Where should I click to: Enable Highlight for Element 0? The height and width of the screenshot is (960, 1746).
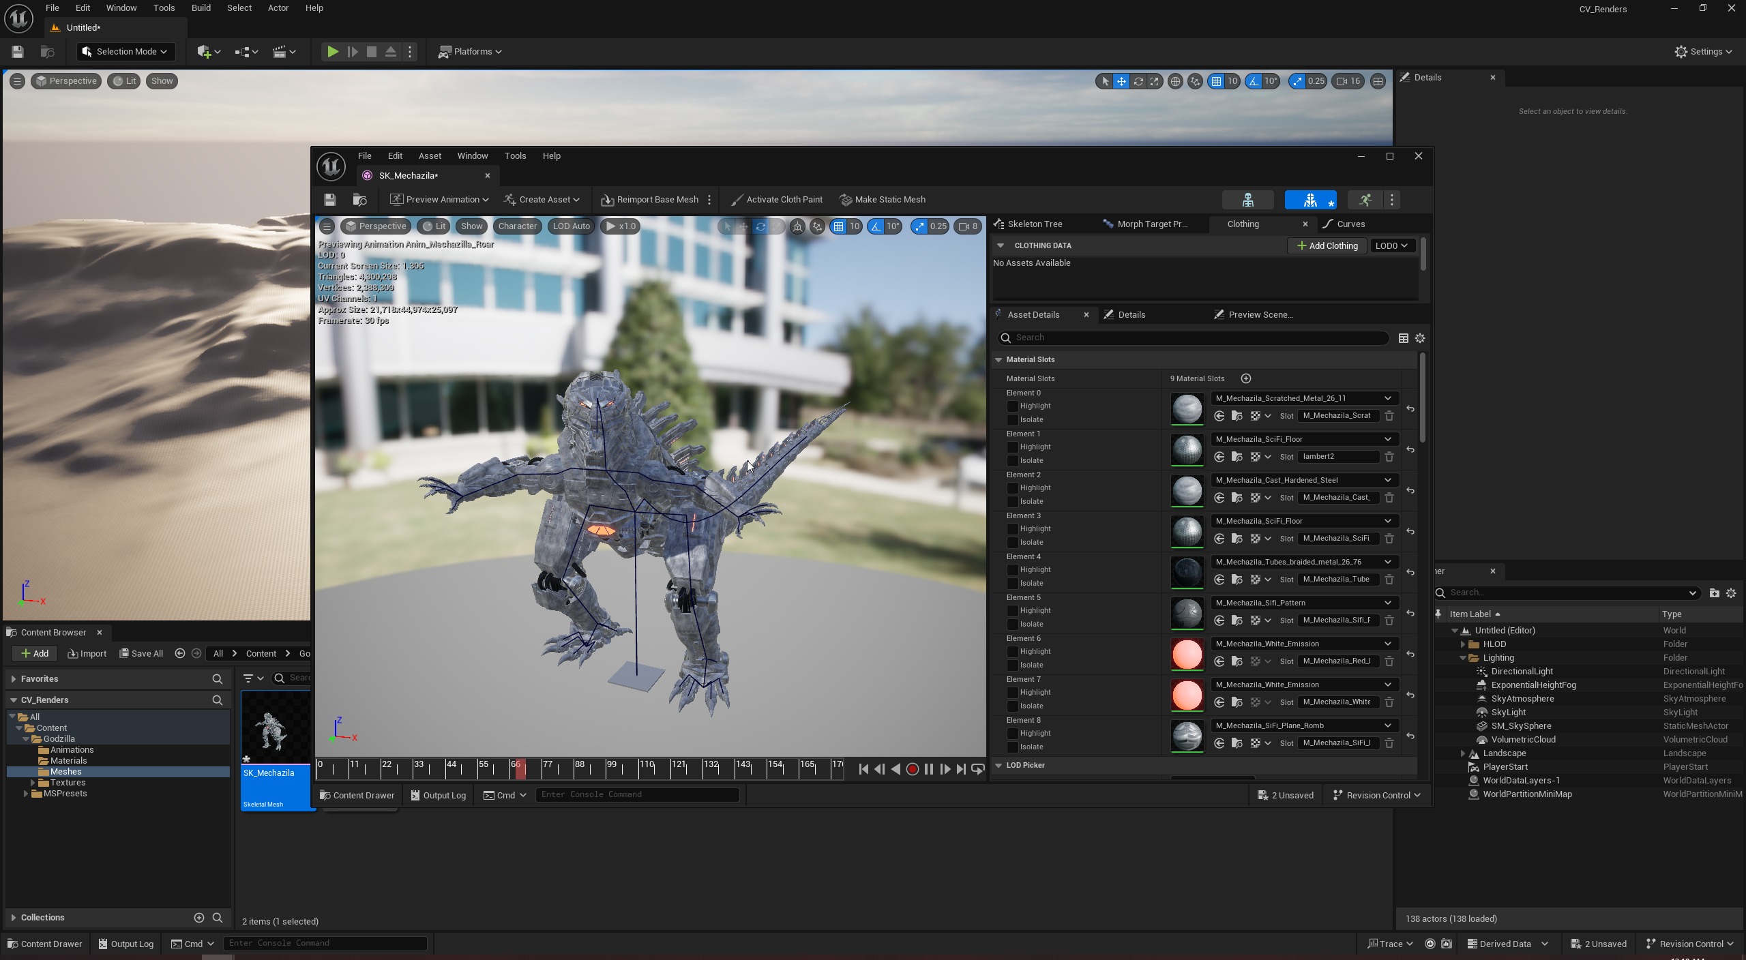(x=1013, y=406)
